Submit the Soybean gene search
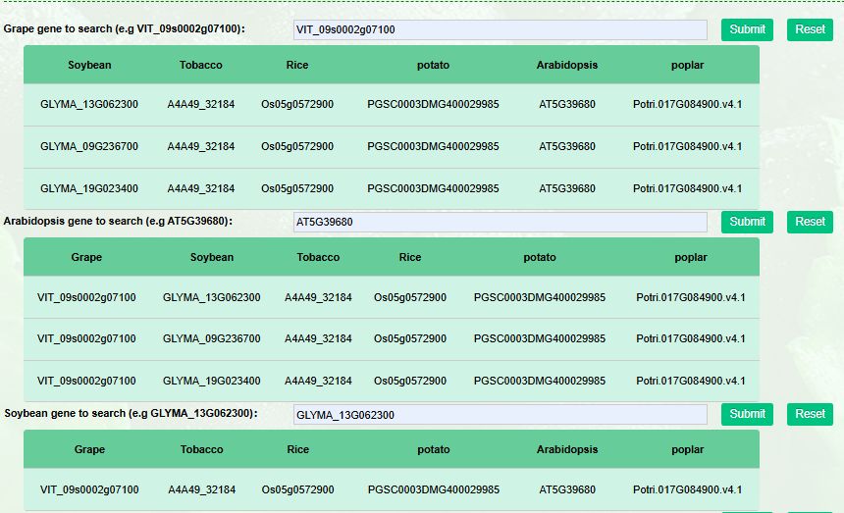The height and width of the screenshot is (513, 844). (x=747, y=414)
